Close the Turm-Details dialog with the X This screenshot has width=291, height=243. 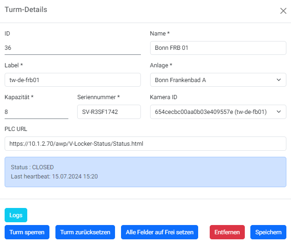(283, 11)
